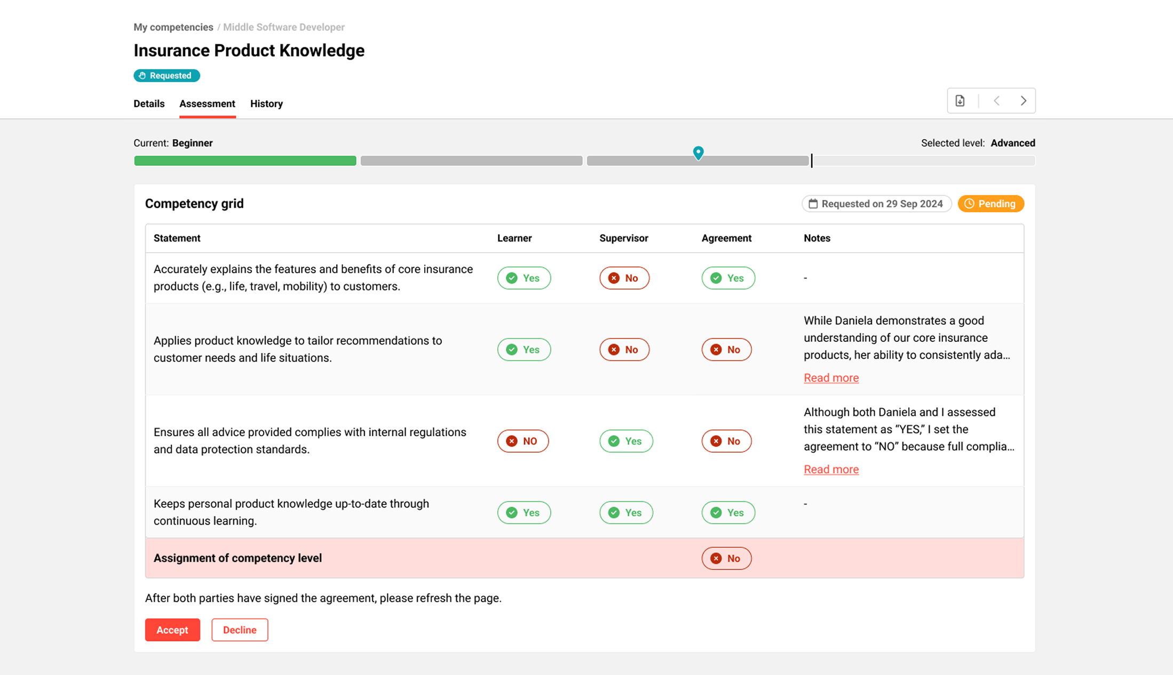Click the clock icon inside the Pending badge
Viewport: 1173px width, 675px height.
point(969,204)
